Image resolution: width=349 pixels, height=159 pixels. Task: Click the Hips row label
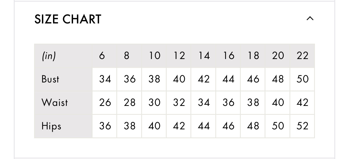click(51, 126)
